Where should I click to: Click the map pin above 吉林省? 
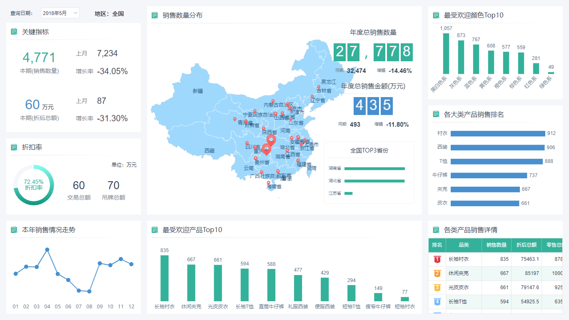coord(319,87)
